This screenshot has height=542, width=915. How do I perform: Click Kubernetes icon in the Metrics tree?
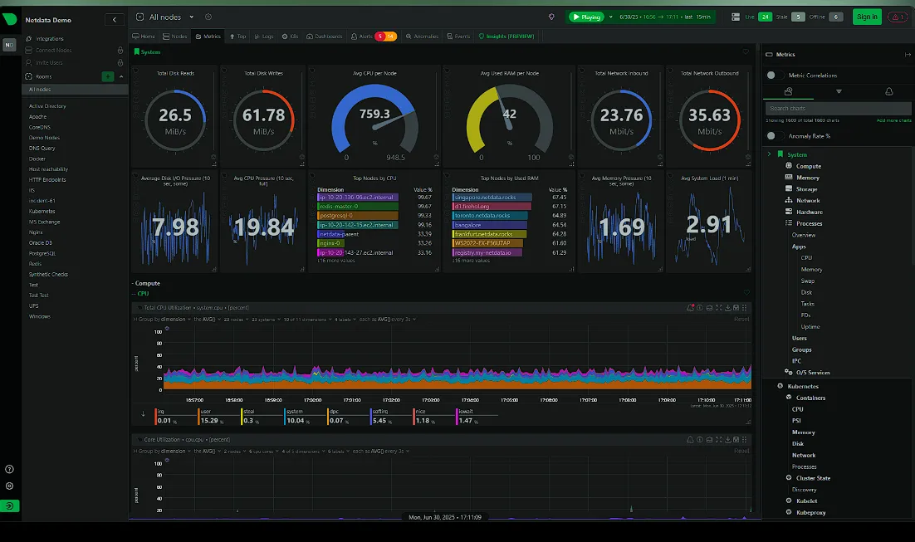tap(780, 386)
